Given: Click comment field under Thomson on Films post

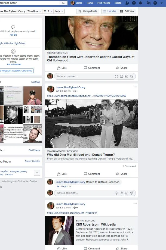Looking at the screenshot, I should (95, 76).
